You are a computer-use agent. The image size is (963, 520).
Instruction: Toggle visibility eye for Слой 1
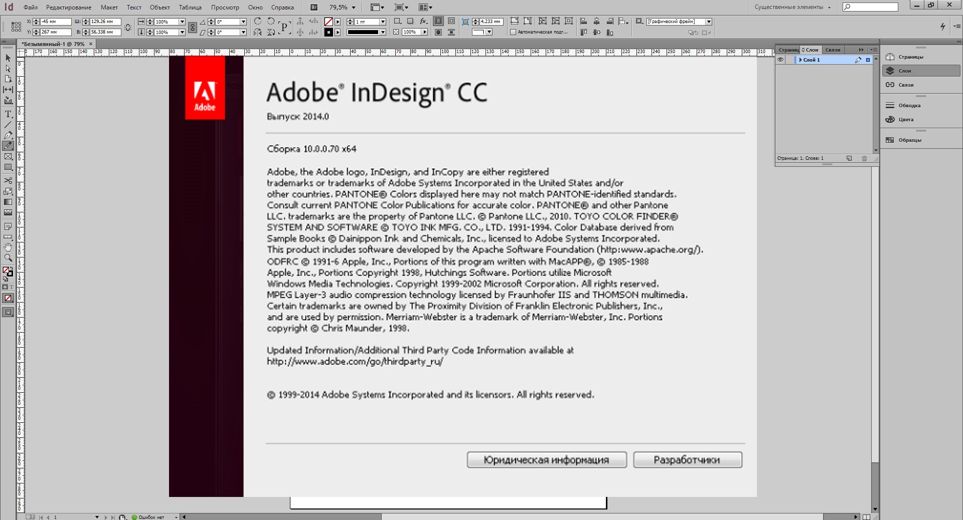coord(780,60)
